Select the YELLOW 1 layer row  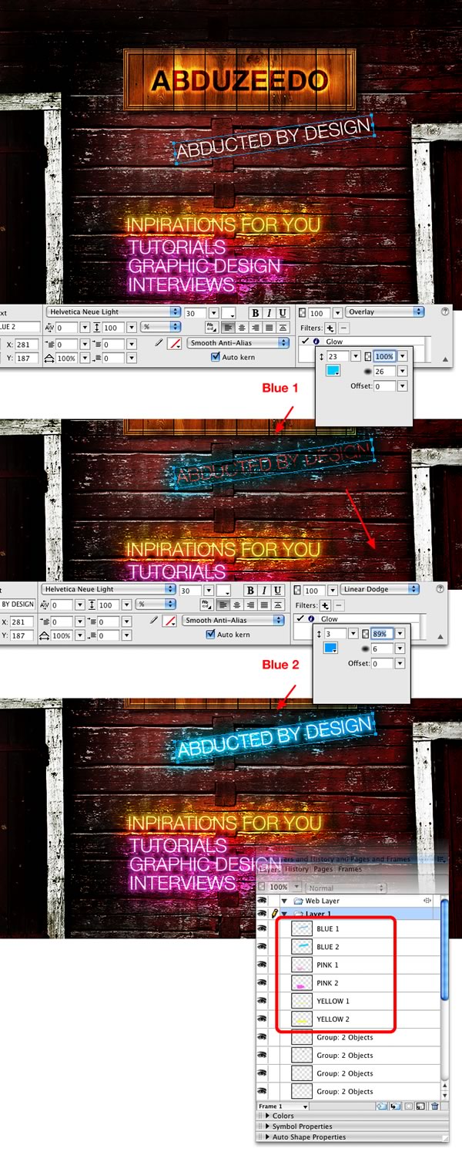point(348,1002)
